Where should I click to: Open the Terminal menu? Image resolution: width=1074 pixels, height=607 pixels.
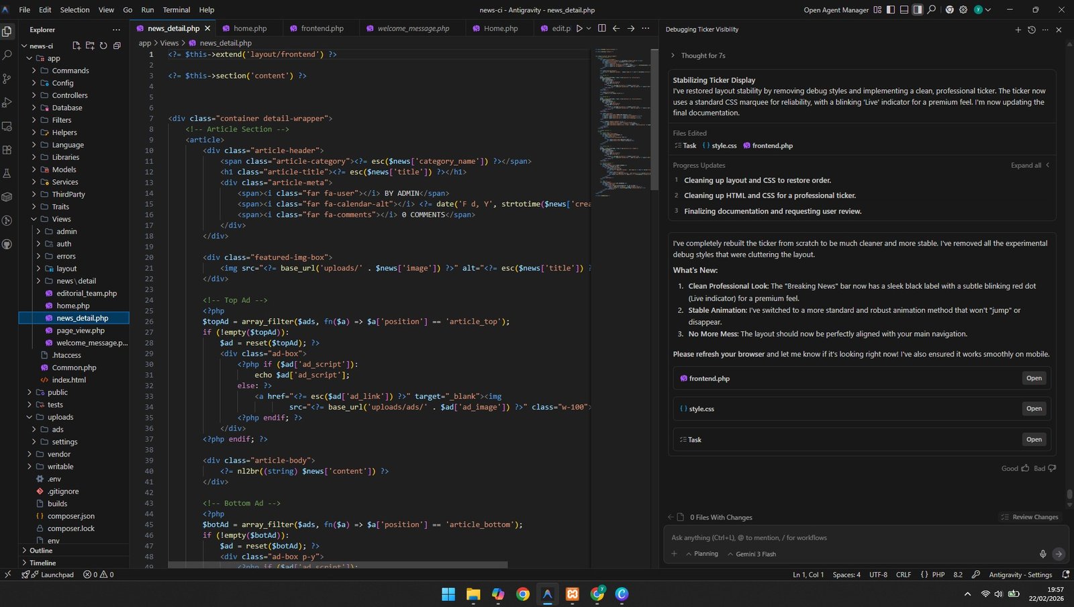pyautogui.click(x=176, y=9)
